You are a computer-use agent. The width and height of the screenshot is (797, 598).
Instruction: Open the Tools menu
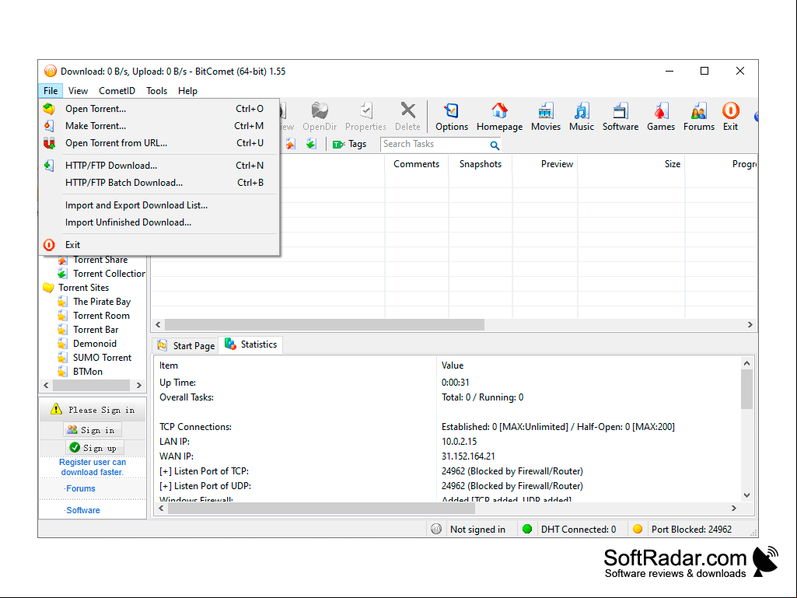point(156,90)
